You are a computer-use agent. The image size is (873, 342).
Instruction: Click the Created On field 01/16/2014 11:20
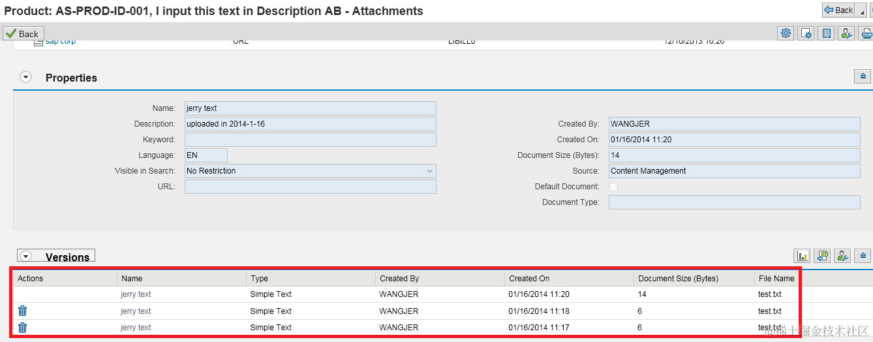pos(735,140)
